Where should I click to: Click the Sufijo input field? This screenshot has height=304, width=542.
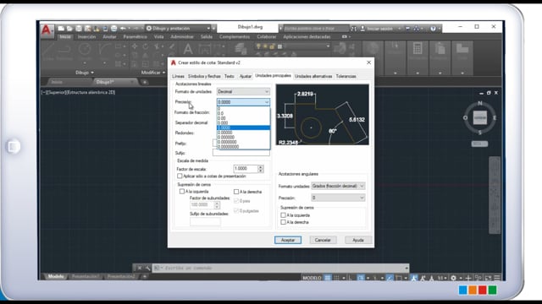pyautogui.click(x=241, y=153)
